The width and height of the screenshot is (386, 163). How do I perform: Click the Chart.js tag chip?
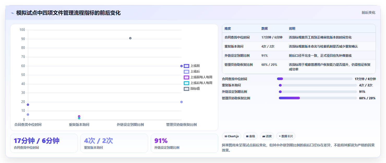pos(232,136)
